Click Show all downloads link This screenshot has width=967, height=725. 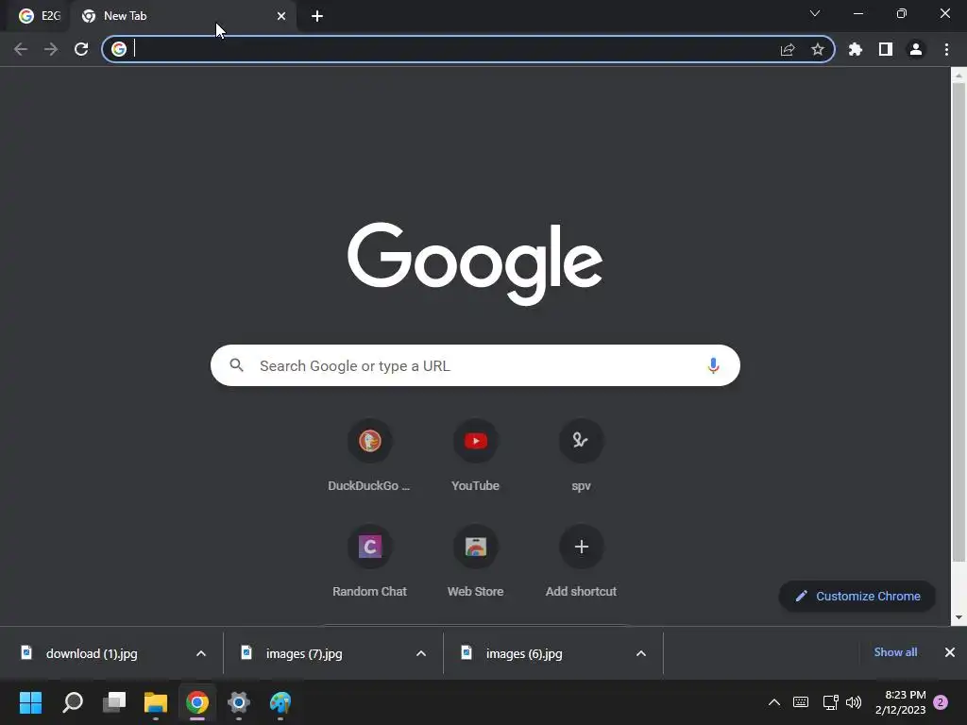(895, 652)
